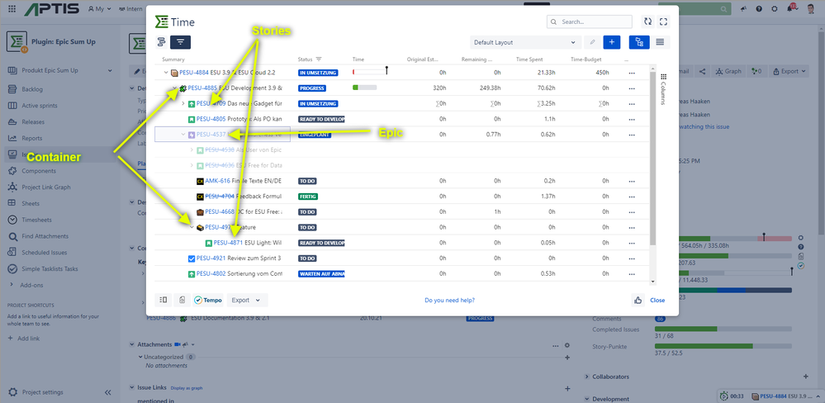The image size is (825, 403).
Task: Click the Do you need help? link
Action: (449, 300)
